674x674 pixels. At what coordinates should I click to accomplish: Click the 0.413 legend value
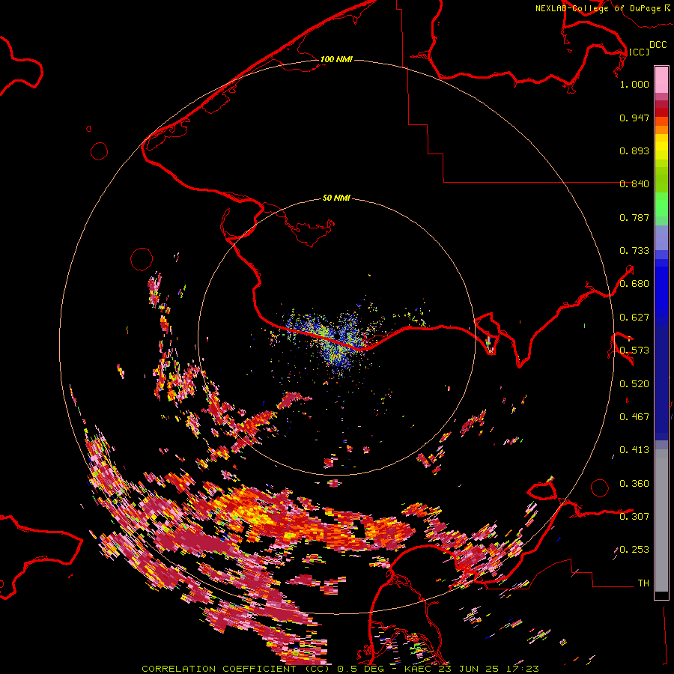(634, 450)
